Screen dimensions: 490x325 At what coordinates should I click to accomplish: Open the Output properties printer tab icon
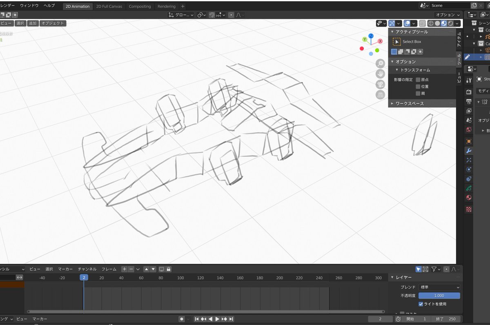tap(469, 101)
